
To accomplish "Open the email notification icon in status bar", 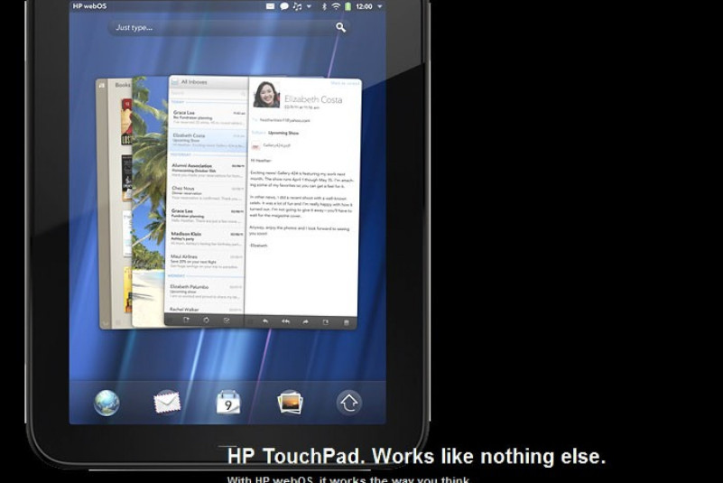I will coord(271,6).
